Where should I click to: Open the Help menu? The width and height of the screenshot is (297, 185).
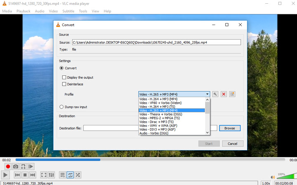click(107, 11)
